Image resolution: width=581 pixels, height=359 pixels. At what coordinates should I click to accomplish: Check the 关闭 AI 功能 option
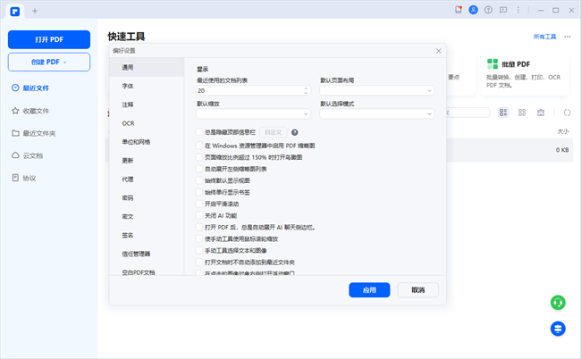point(198,215)
